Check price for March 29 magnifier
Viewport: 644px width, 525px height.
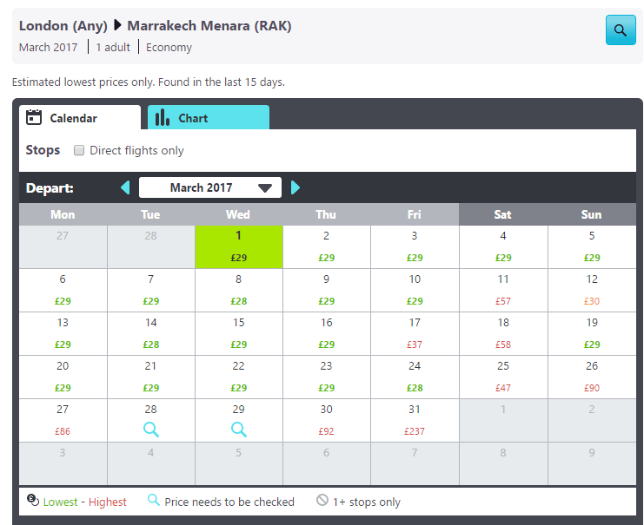click(x=239, y=430)
